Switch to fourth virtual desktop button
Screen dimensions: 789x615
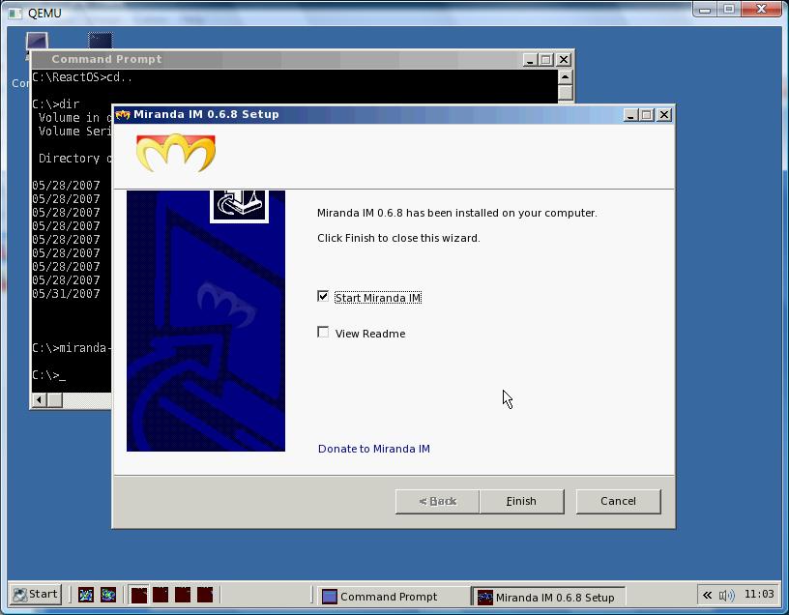(x=205, y=595)
